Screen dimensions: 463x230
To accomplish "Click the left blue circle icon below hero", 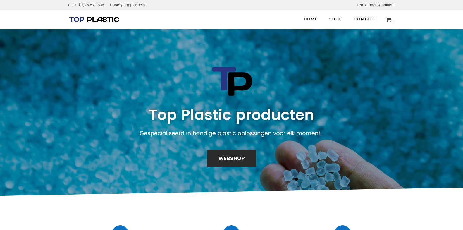I will pos(120,228).
